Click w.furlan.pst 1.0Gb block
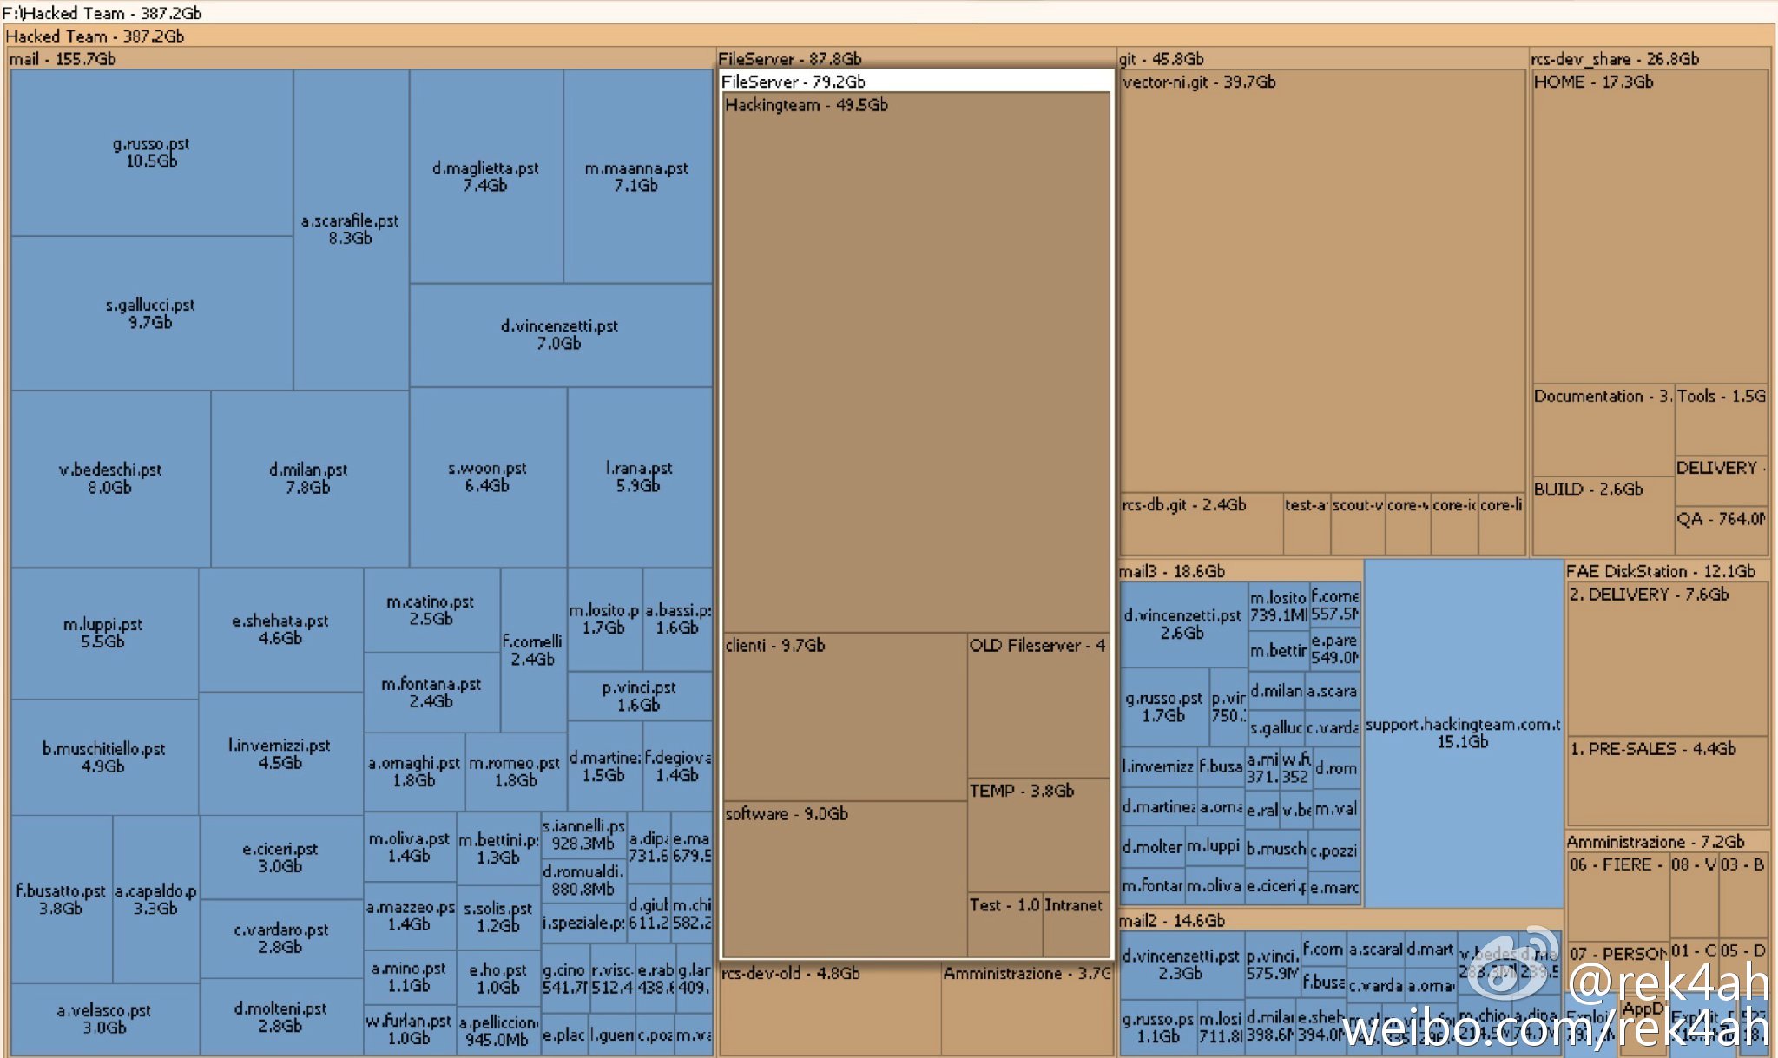The image size is (1778, 1058). 409,1029
